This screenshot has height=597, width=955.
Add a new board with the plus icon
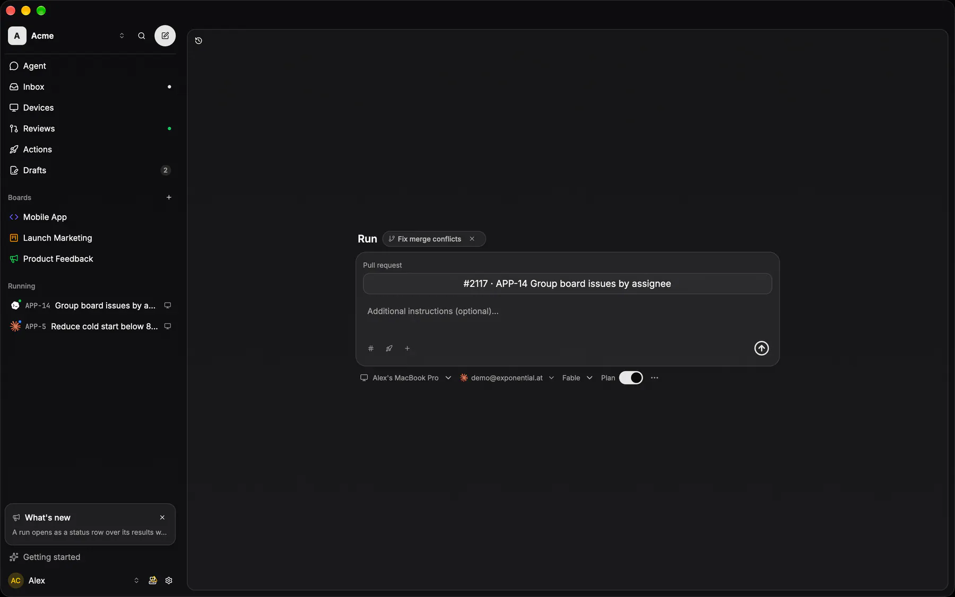[x=169, y=197]
